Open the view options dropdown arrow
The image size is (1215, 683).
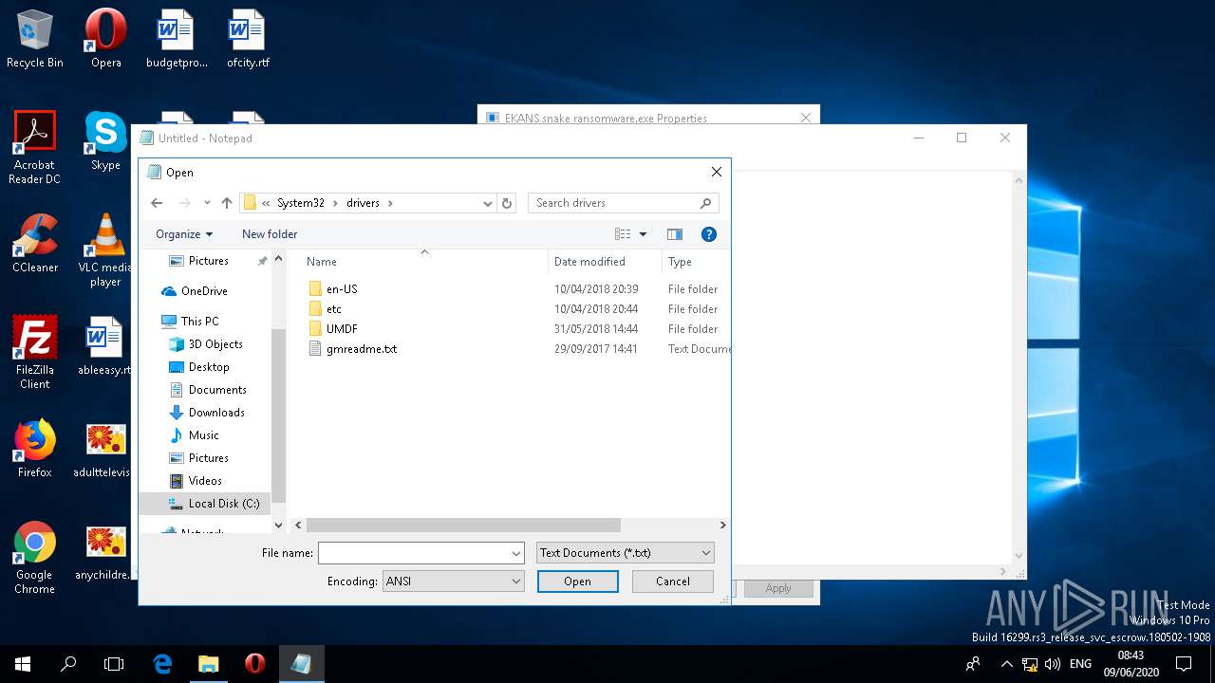(643, 234)
